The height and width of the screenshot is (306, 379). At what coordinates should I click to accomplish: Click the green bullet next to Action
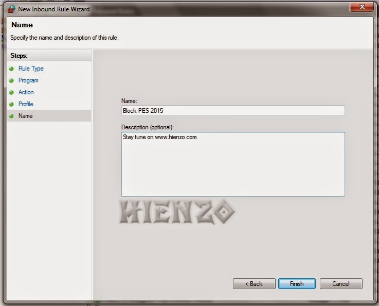click(x=11, y=92)
